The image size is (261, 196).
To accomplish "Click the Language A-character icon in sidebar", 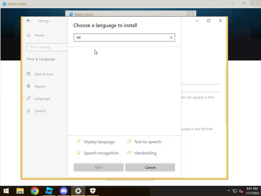I will (29, 98).
